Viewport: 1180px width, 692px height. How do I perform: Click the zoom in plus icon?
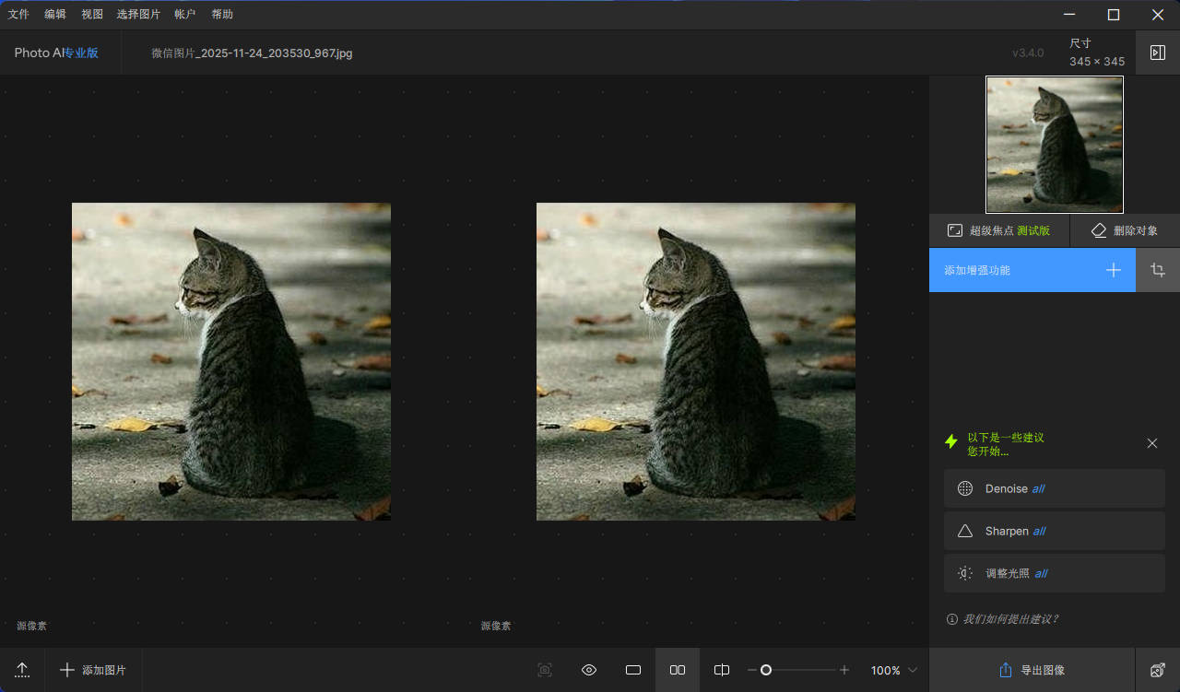click(x=844, y=670)
